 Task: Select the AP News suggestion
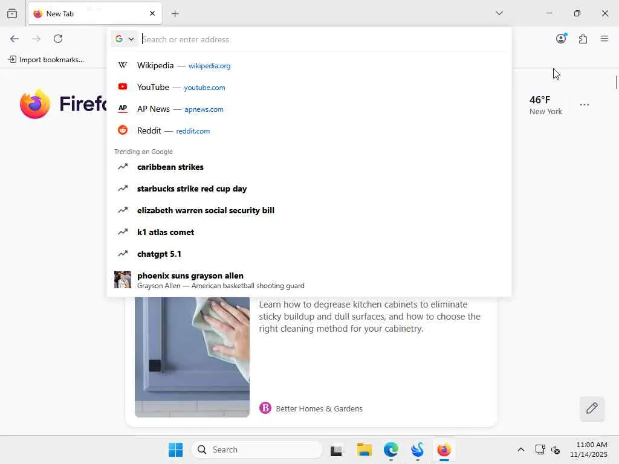(x=309, y=109)
